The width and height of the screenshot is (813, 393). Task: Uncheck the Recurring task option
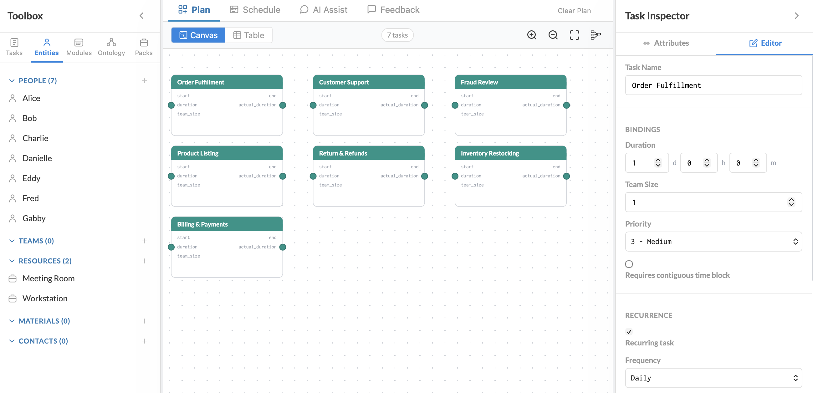629,332
